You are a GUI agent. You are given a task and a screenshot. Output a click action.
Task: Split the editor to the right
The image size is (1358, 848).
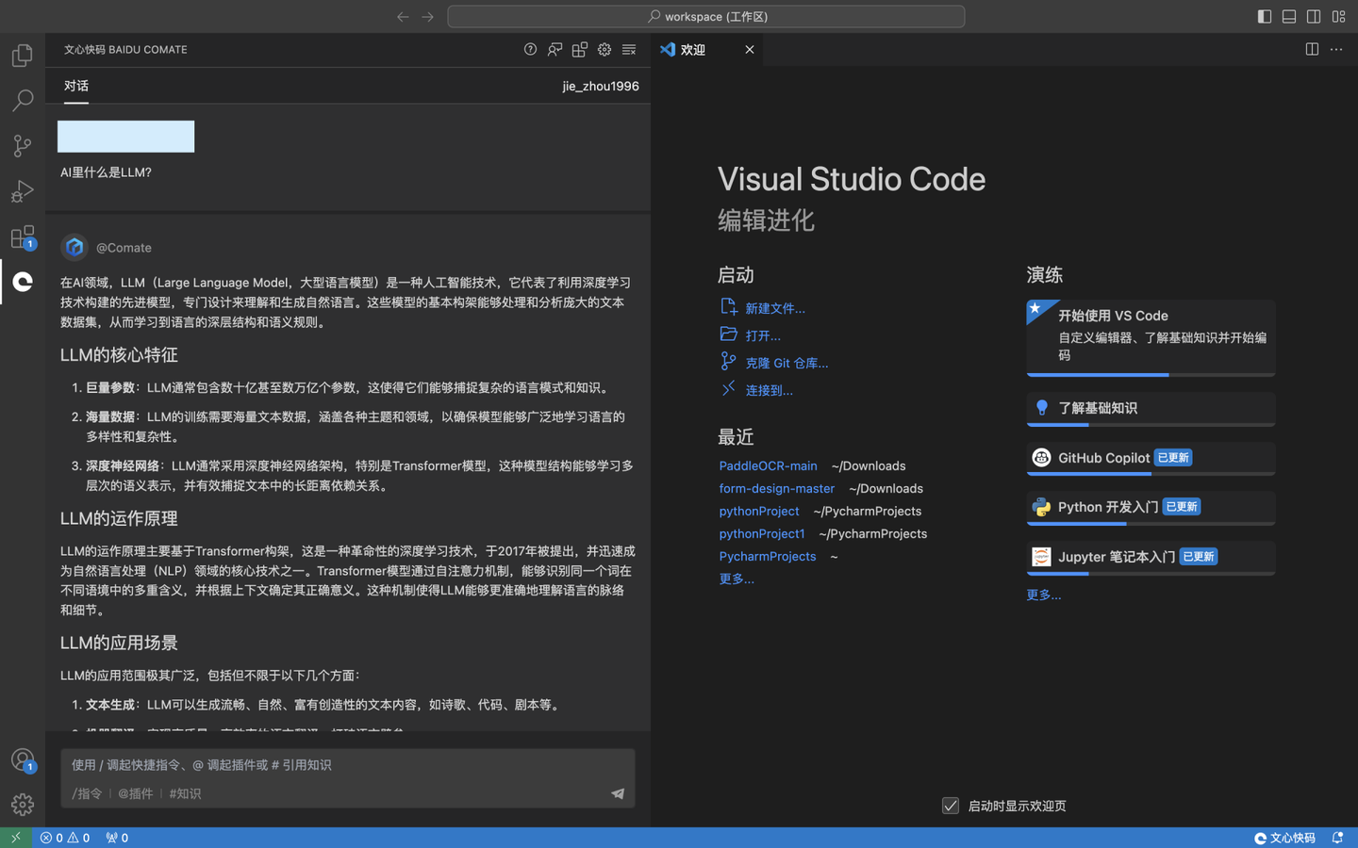tap(1312, 50)
